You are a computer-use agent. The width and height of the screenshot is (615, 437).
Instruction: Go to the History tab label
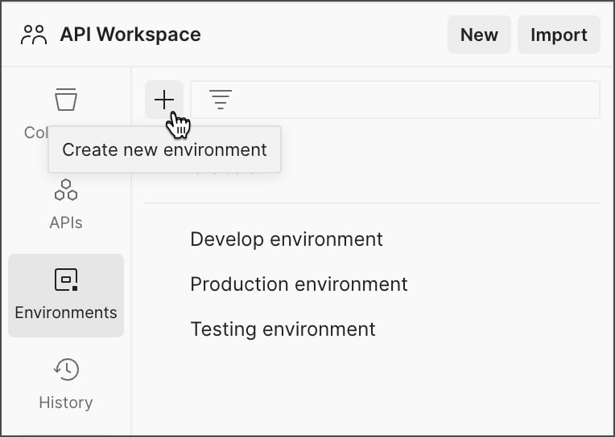pyautogui.click(x=66, y=402)
